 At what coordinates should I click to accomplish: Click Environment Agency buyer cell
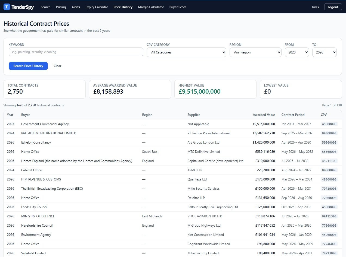(36, 235)
